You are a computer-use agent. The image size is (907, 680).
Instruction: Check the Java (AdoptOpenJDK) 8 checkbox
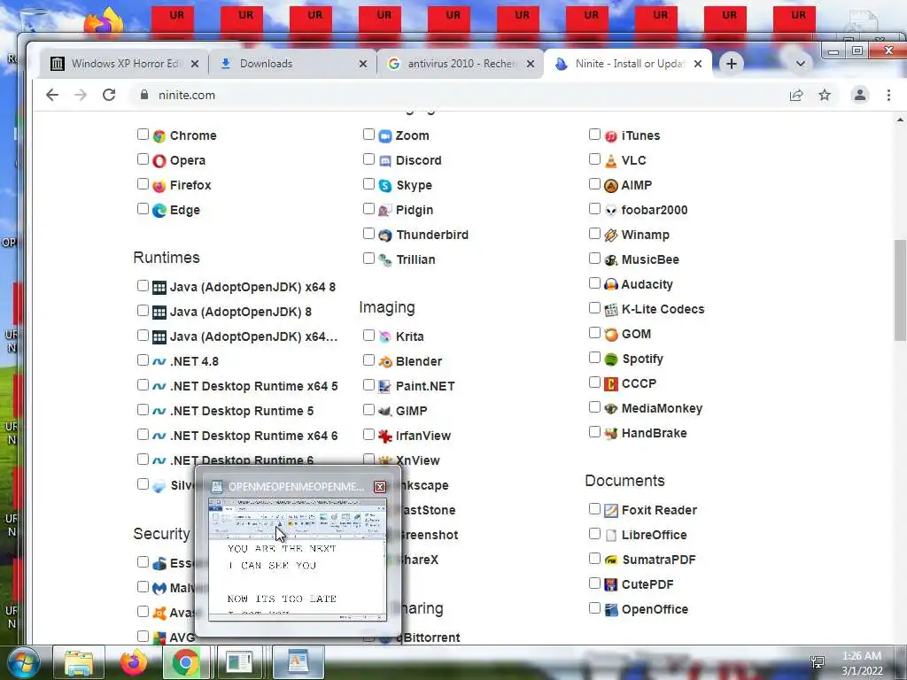(x=143, y=311)
